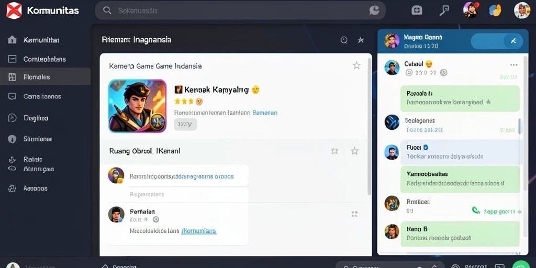The image size is (536, 268).
Task: Click the box icon beside Comtaotatans
Action: pyautogui.click(x=12, y=59)
